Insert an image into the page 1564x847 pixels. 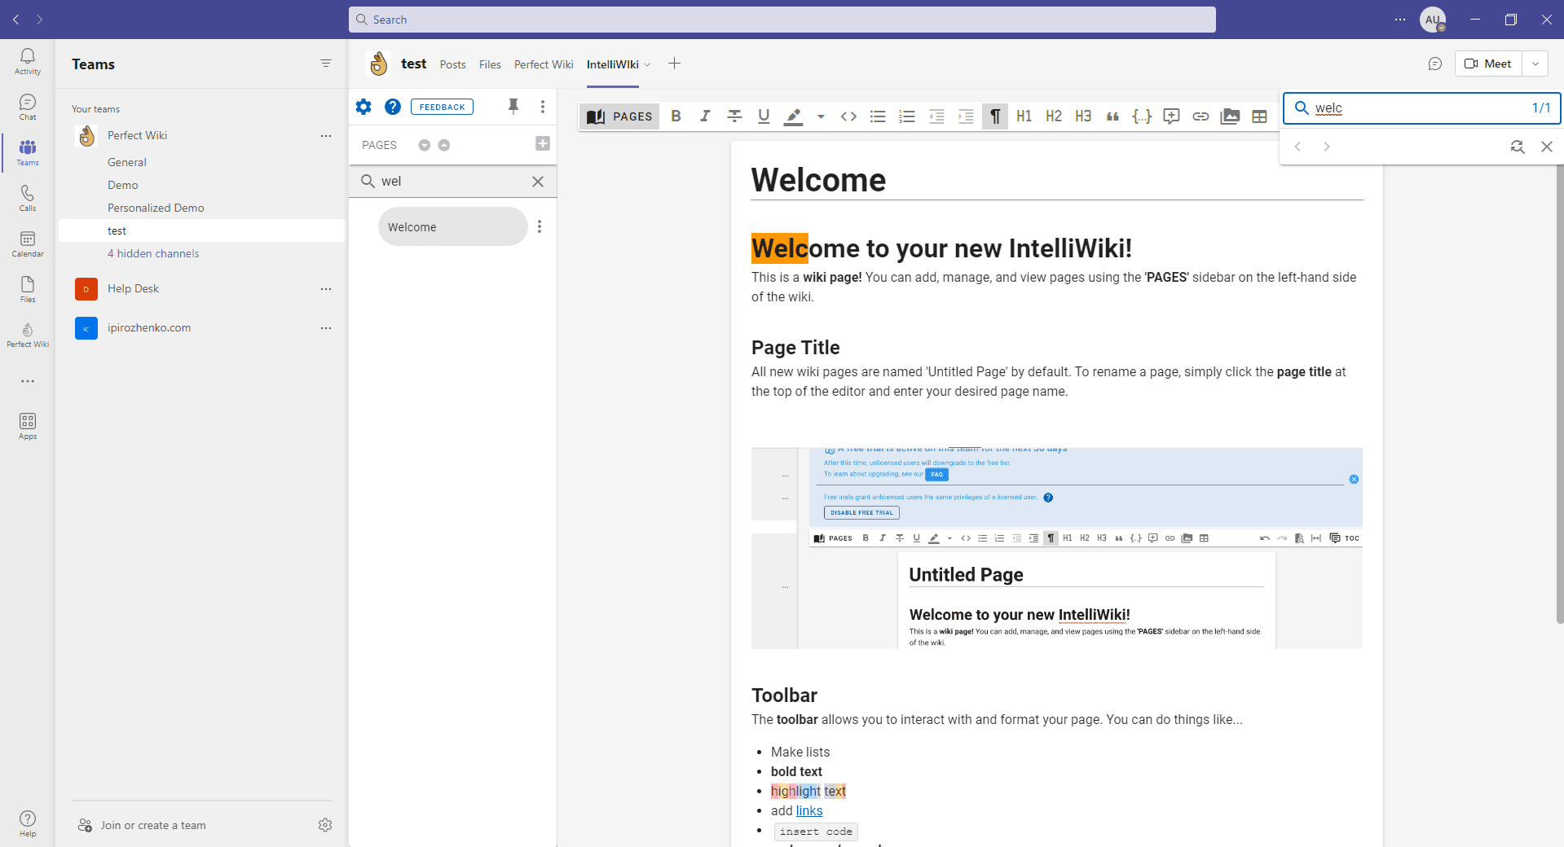pos(1230,116)
